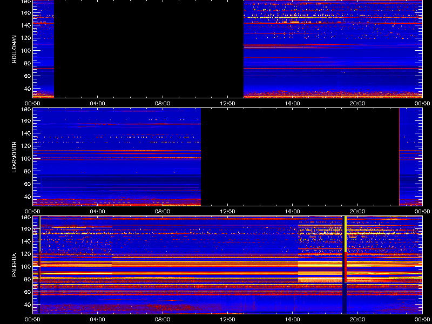The height and width of the screenshot is (324, 432).
Task: Choose the 180 frequency label on Palehua panel
Action: point(25,218)
